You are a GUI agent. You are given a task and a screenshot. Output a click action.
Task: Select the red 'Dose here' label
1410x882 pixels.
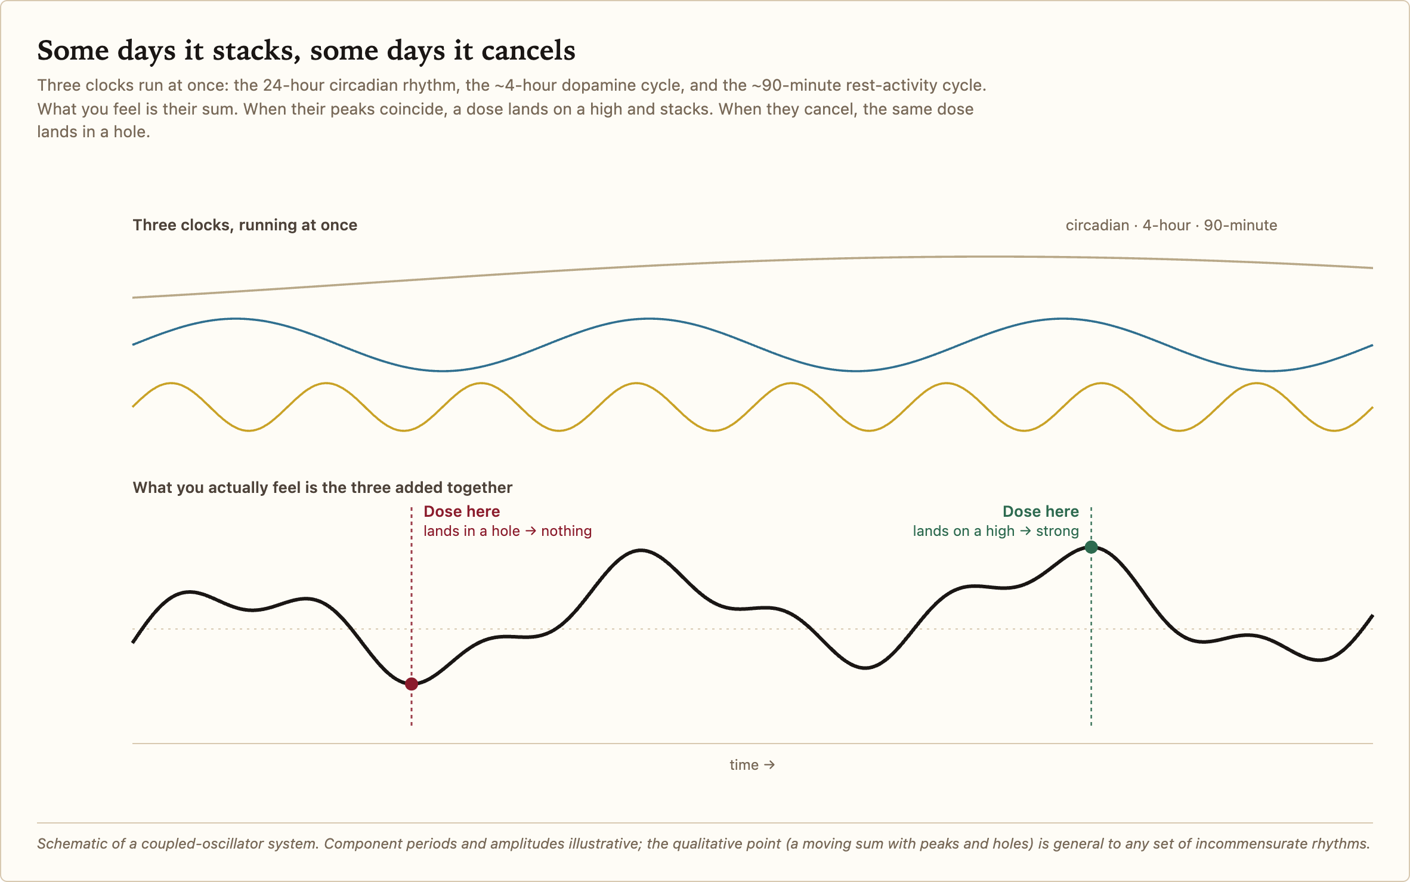coord(462,511)
